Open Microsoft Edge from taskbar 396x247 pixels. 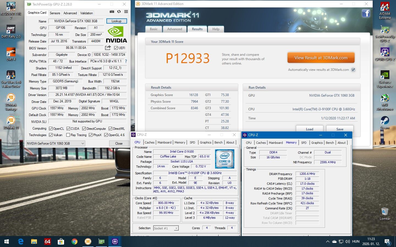[x=21, y=242]
